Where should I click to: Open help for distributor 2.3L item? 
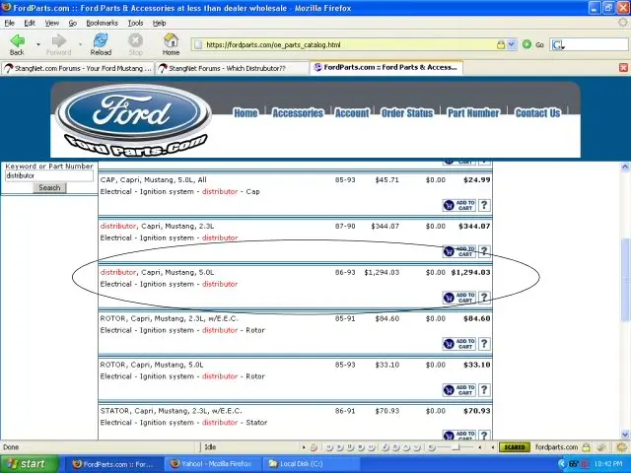[484, 251]
